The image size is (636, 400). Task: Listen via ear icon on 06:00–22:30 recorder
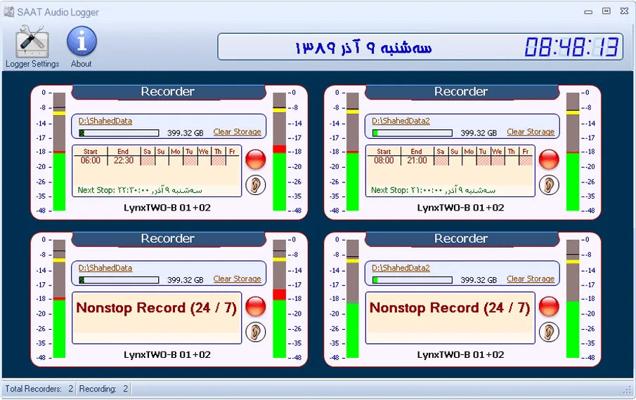[256, 185]
